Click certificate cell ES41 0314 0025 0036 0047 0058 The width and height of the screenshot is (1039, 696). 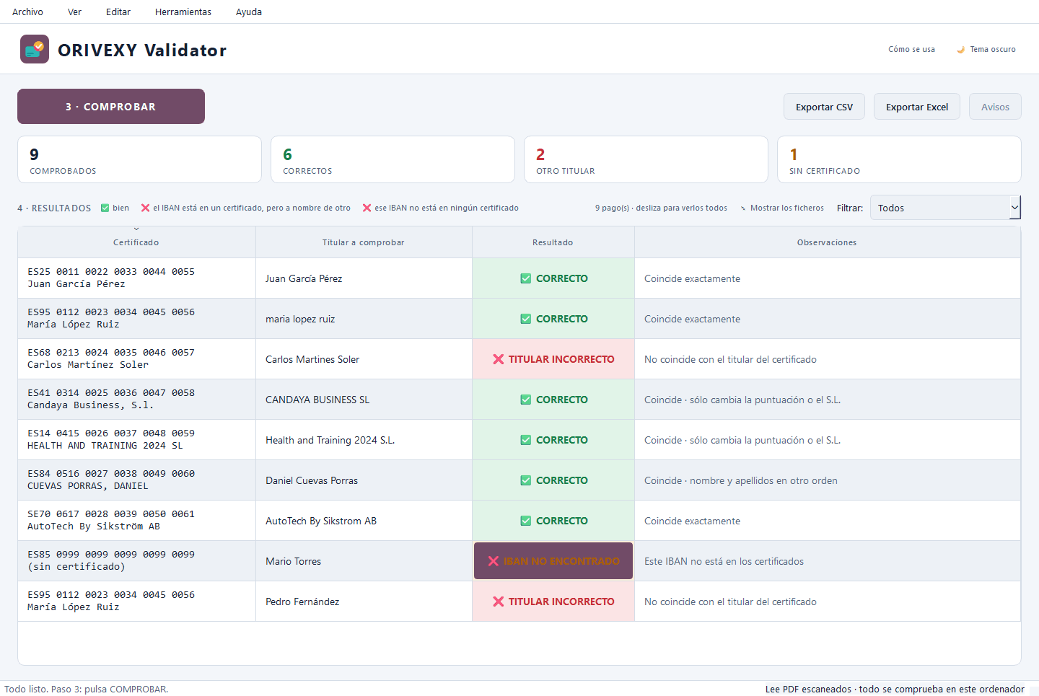tap(136, 400)
